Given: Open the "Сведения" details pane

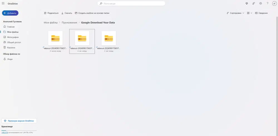Looking at the screenshot, I should click(261, 13).
